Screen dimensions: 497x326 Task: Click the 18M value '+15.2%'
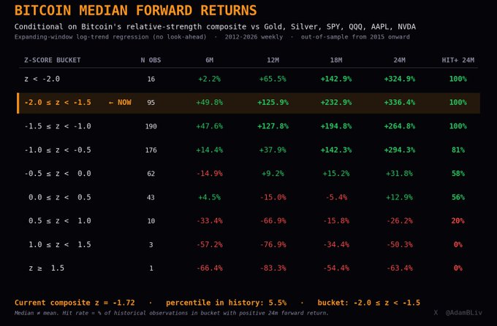click(x=336, y=174)
